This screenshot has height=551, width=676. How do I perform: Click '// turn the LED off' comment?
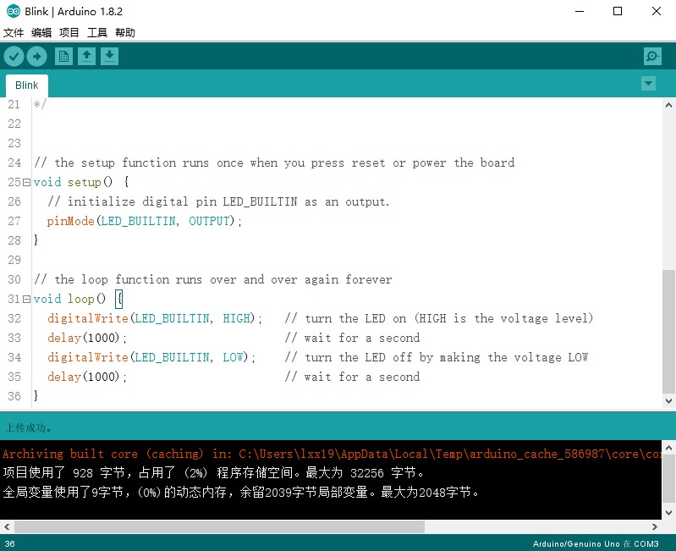[x=437, y=357]
